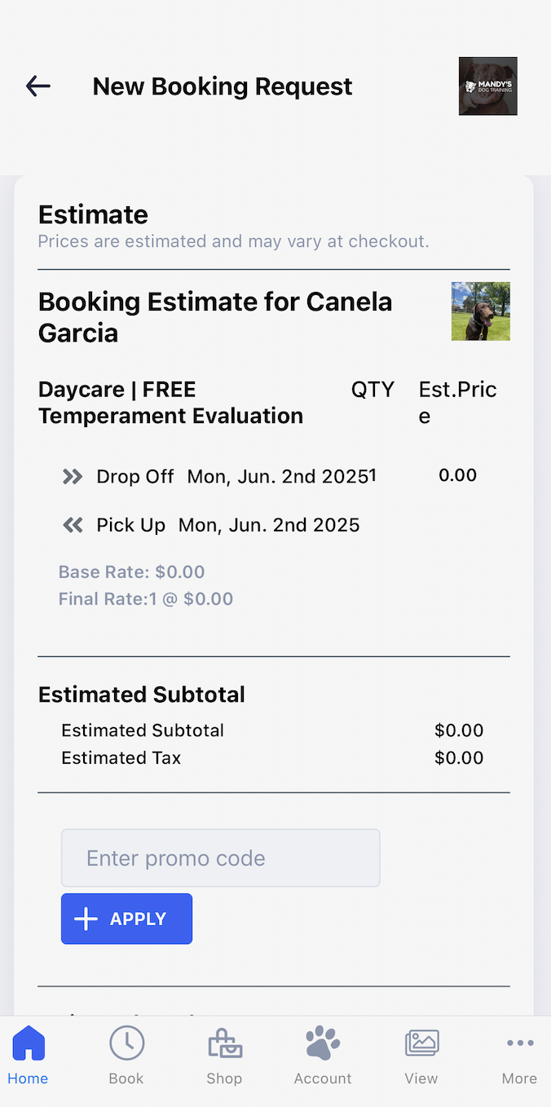This screenshot has width=551, height=1107.
Task: Select the View tab
Action: [421, 1056]
